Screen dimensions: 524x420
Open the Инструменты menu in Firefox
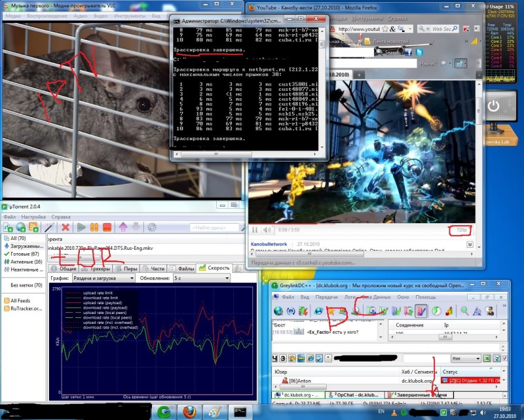367,18
